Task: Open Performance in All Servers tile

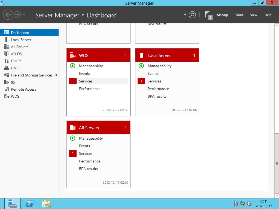Action: (x=89, y=161)
